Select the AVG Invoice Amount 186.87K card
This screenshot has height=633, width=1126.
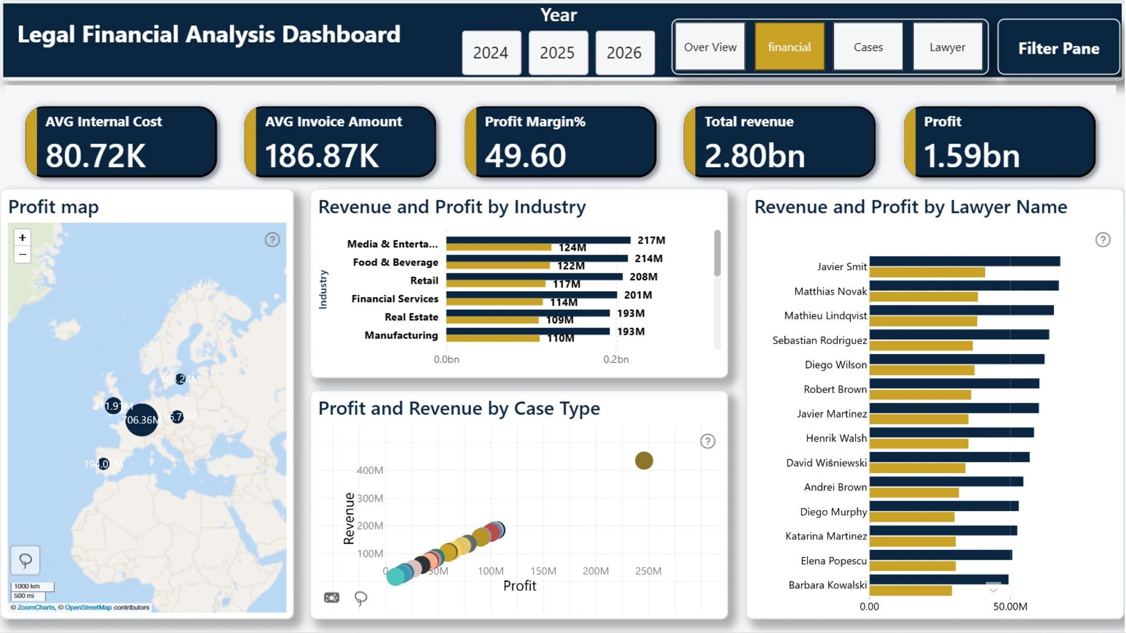tap(341, 142)
